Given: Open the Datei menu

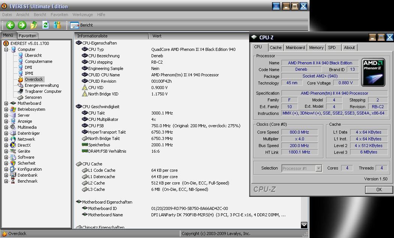Looking at the screenshot, I should pos(7,15).
